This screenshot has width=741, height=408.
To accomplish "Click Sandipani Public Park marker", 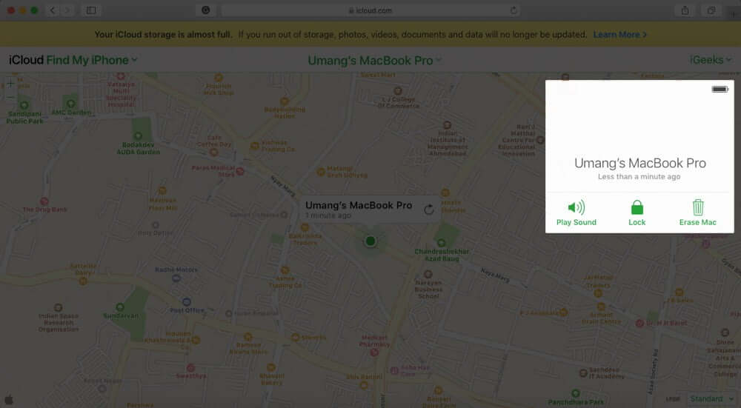I will (x=24, y=105).
